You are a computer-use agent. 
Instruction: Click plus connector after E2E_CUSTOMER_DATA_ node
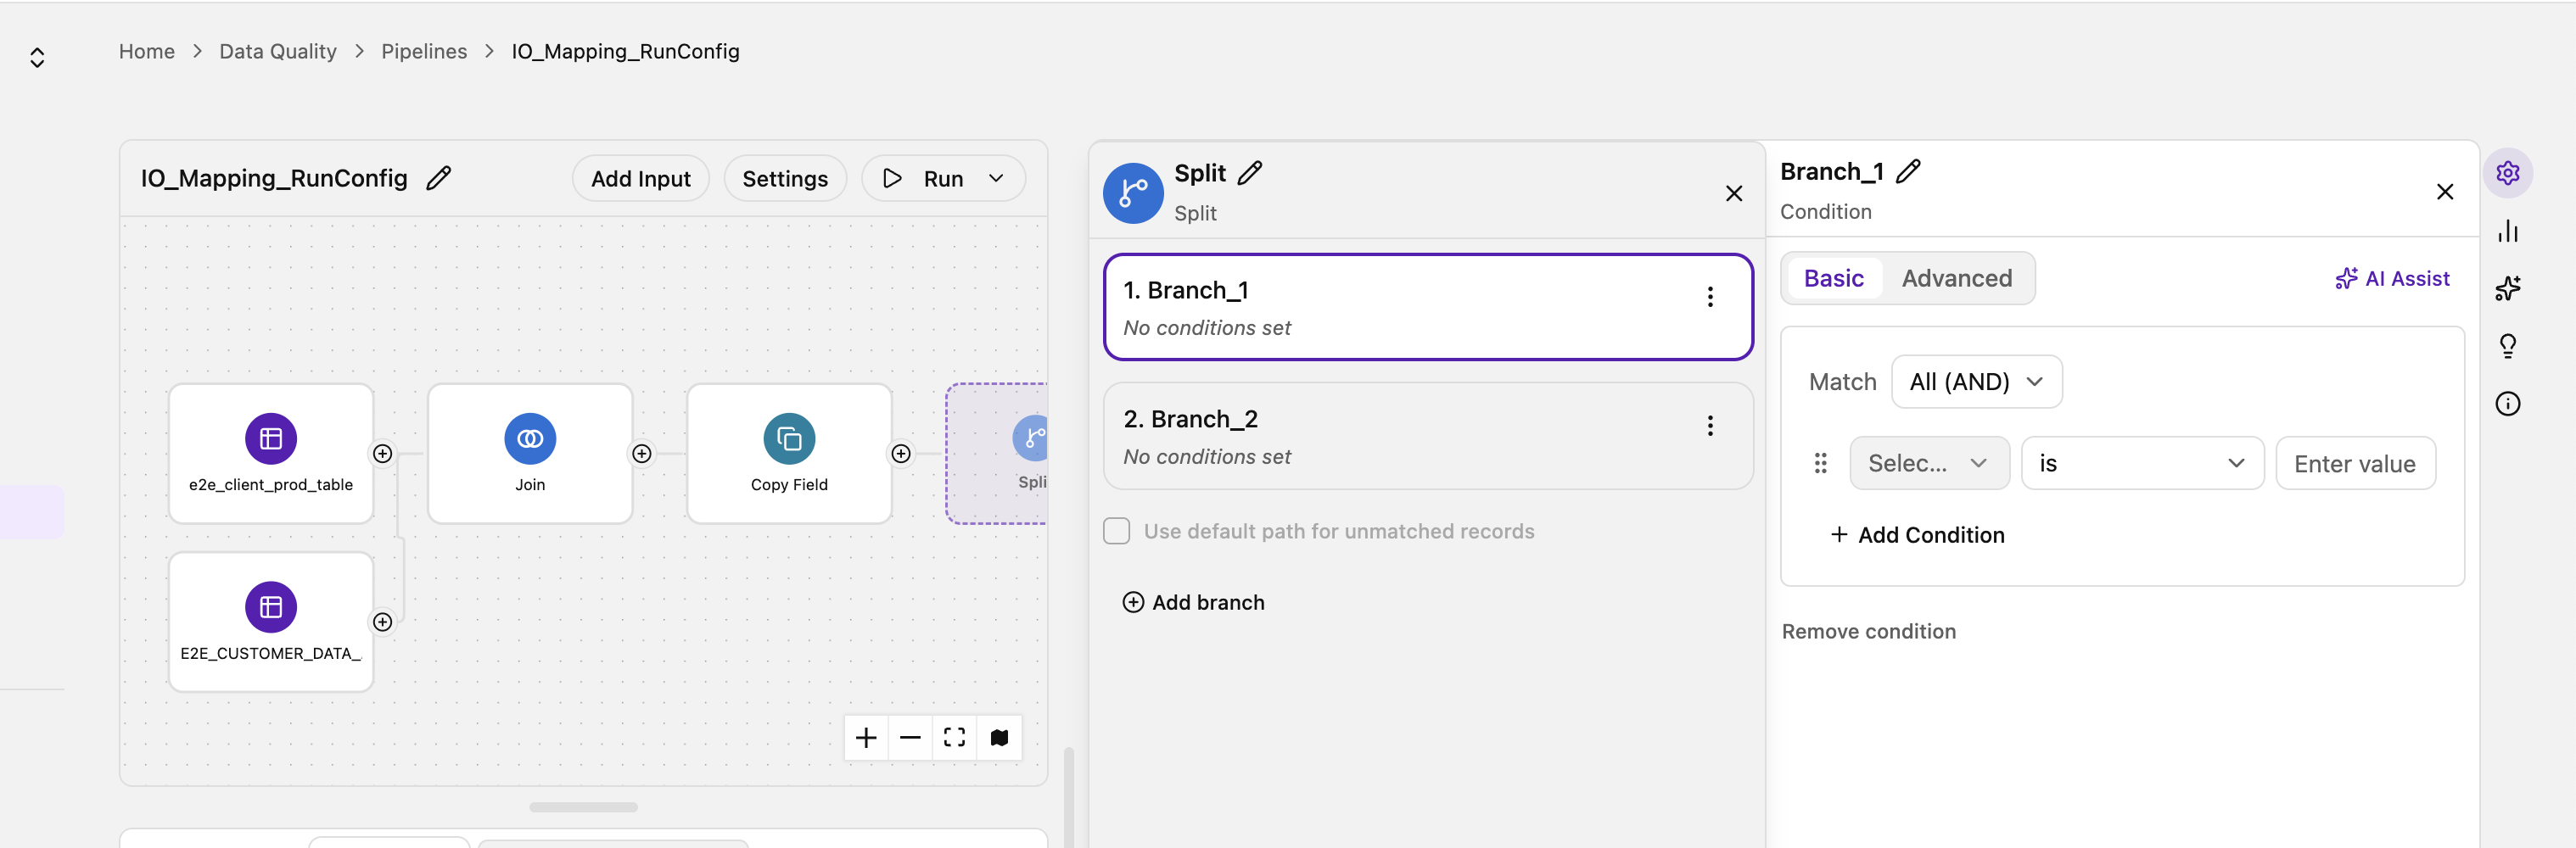pyautogui.click(x=382, y=622)
